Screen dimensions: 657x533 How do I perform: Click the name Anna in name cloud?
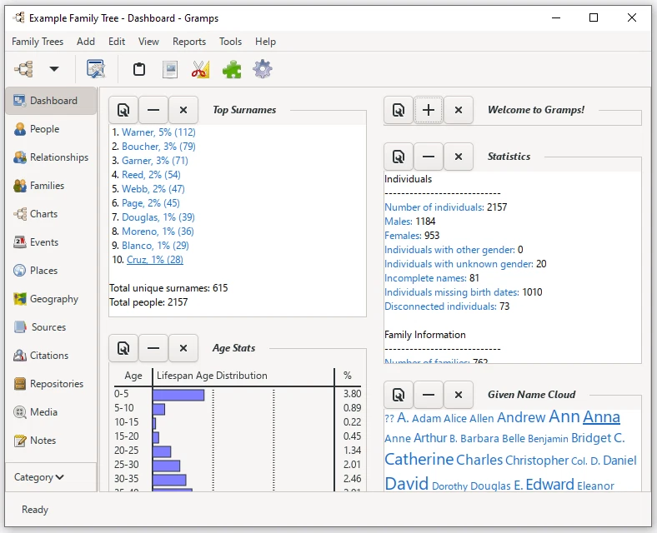tap(601, 416)
